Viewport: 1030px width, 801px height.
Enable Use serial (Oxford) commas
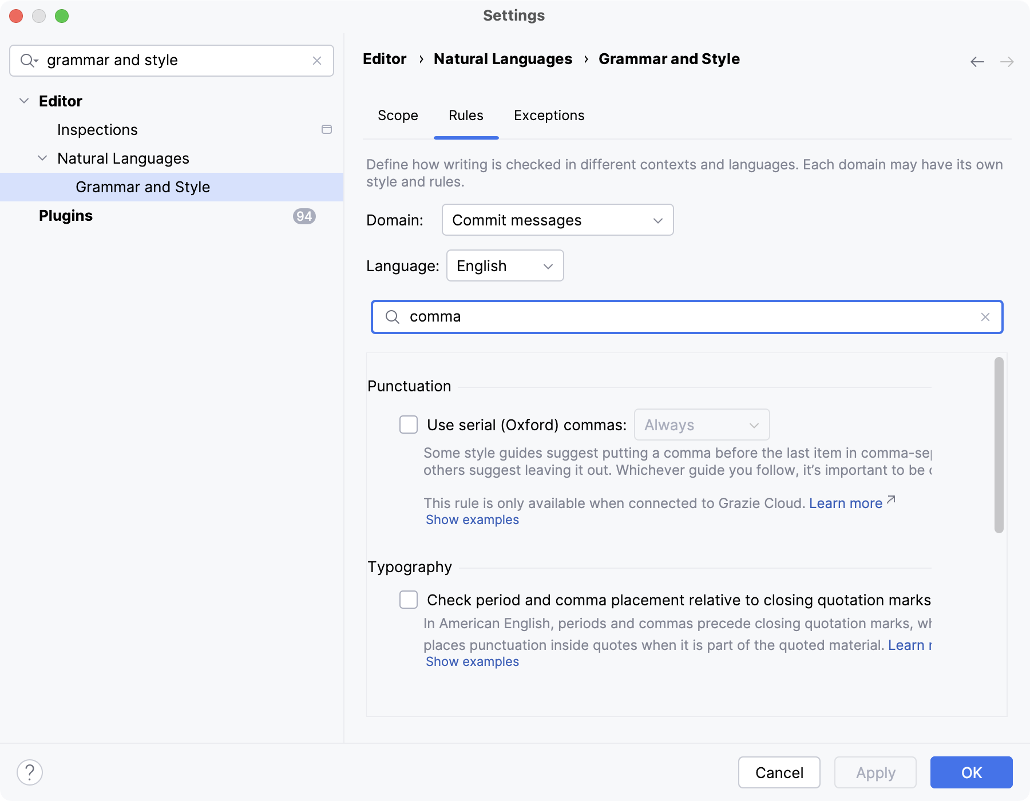(408, 425)
